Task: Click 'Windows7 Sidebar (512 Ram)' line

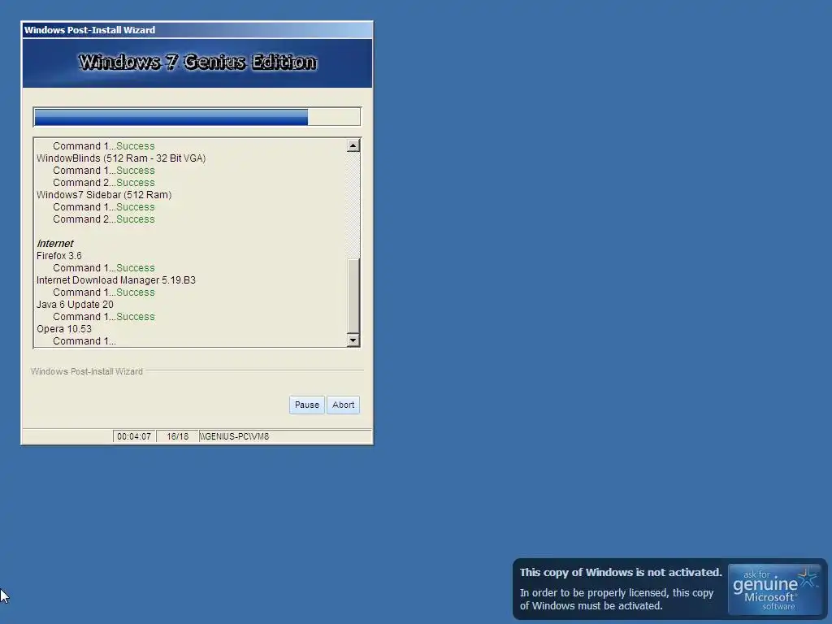Action: pos(104,195)
